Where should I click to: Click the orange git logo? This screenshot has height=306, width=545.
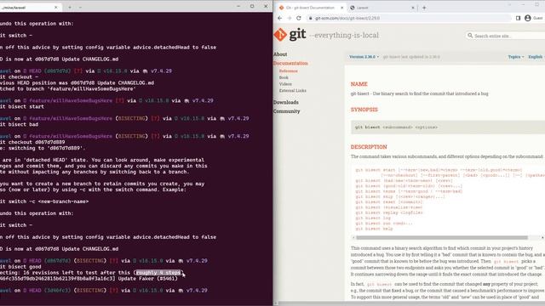280,35
